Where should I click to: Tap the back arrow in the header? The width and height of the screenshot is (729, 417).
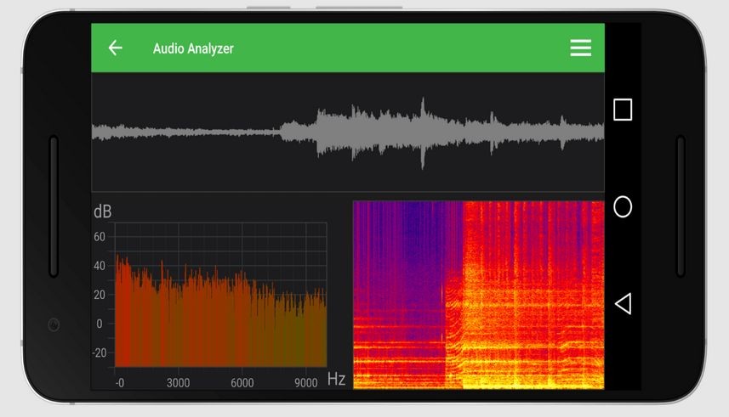coord(116,48)
